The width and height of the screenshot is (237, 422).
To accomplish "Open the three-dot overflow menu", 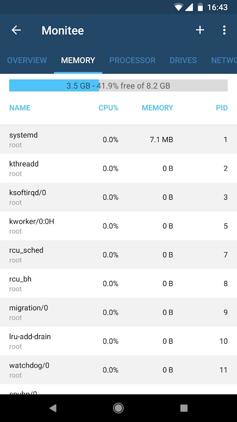I will (224, 30).
